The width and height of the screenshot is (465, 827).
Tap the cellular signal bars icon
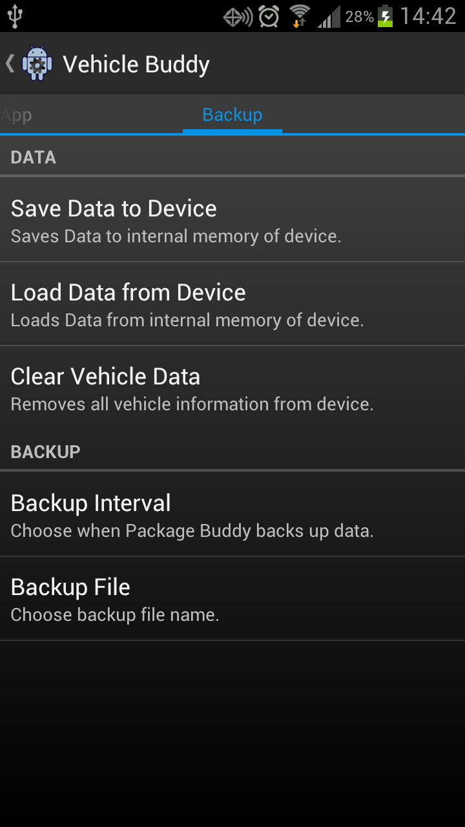tap(329, 17)
